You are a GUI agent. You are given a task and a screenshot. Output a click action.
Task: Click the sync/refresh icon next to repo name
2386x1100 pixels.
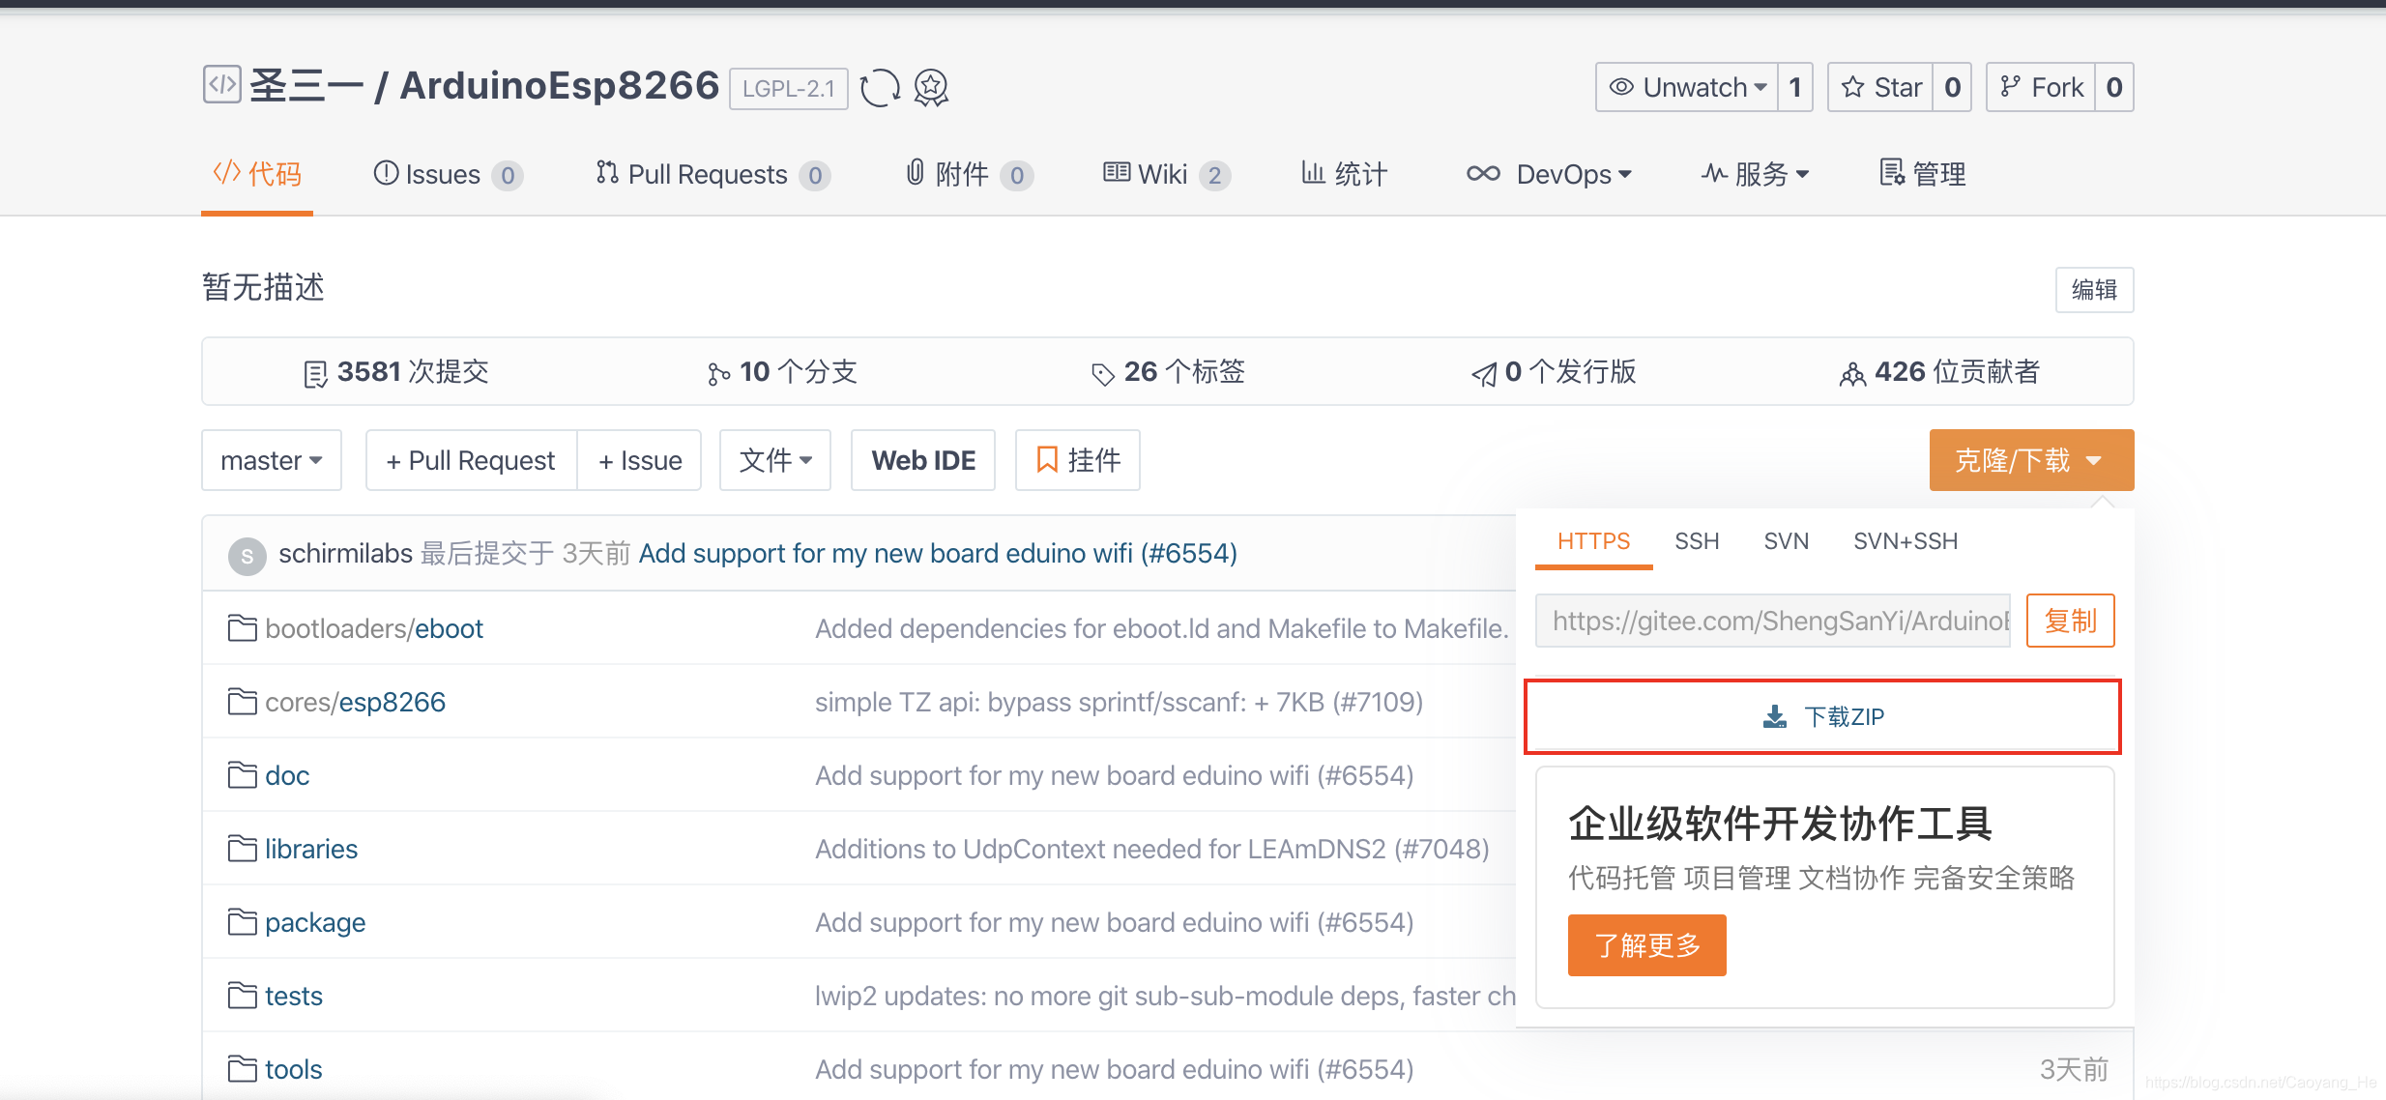coord(880,87)
